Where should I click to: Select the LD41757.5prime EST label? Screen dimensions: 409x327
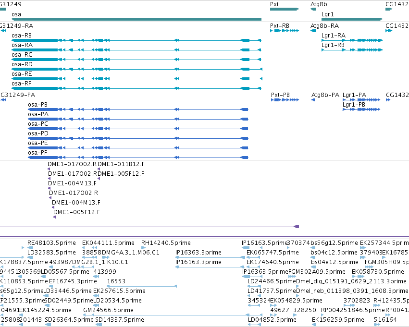pos(272,291)
